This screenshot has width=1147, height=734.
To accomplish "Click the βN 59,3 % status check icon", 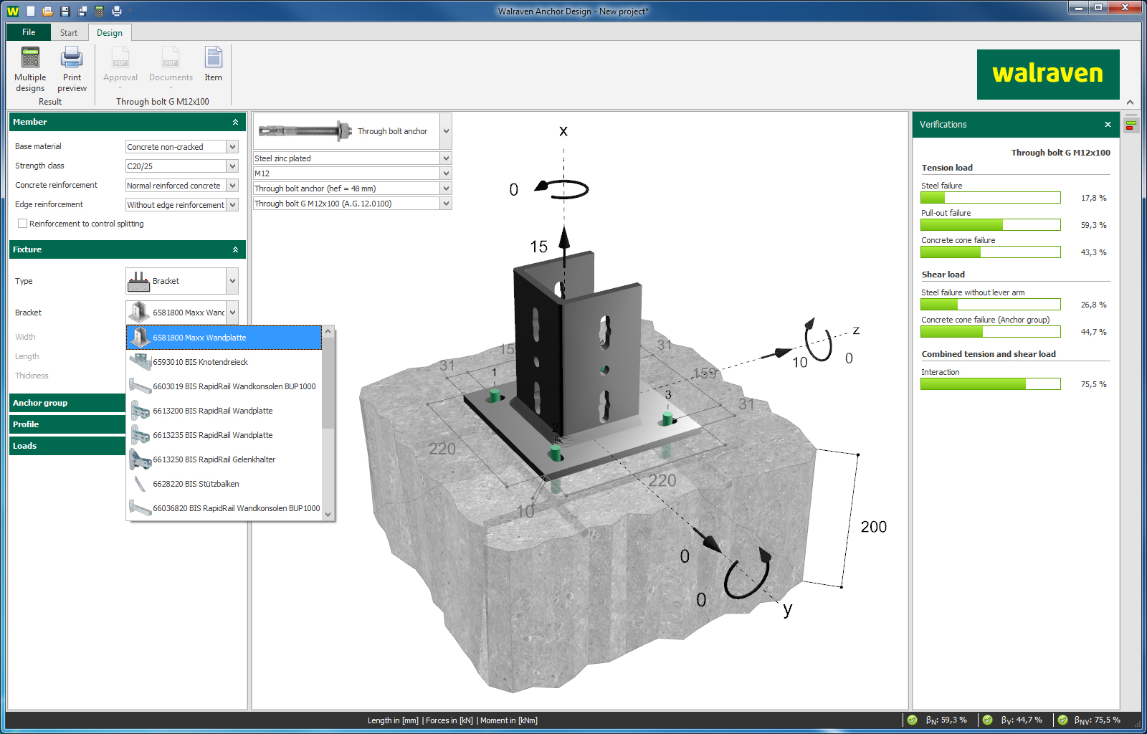I will [912, 720].
